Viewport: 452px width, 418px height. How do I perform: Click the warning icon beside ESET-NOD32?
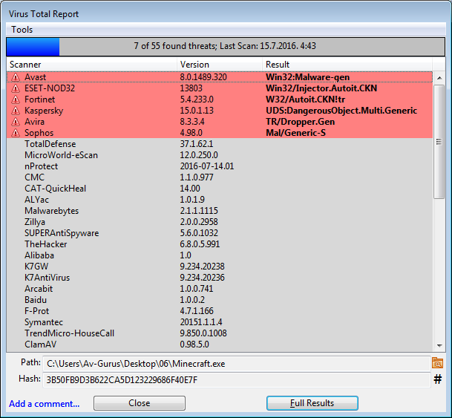(x=16, y=88)
